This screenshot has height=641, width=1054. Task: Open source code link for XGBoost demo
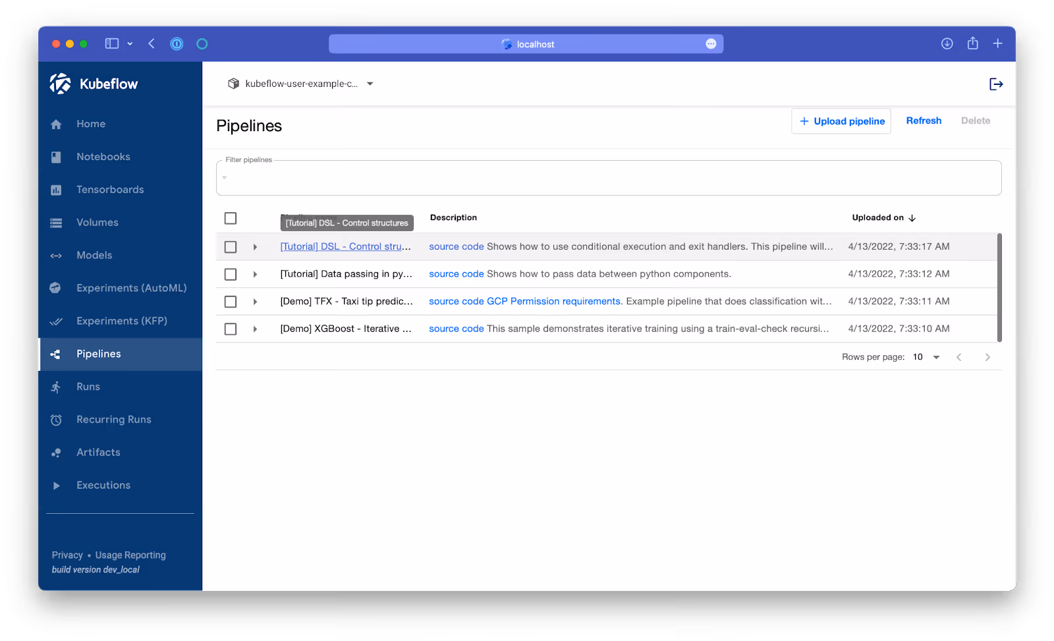457,329
